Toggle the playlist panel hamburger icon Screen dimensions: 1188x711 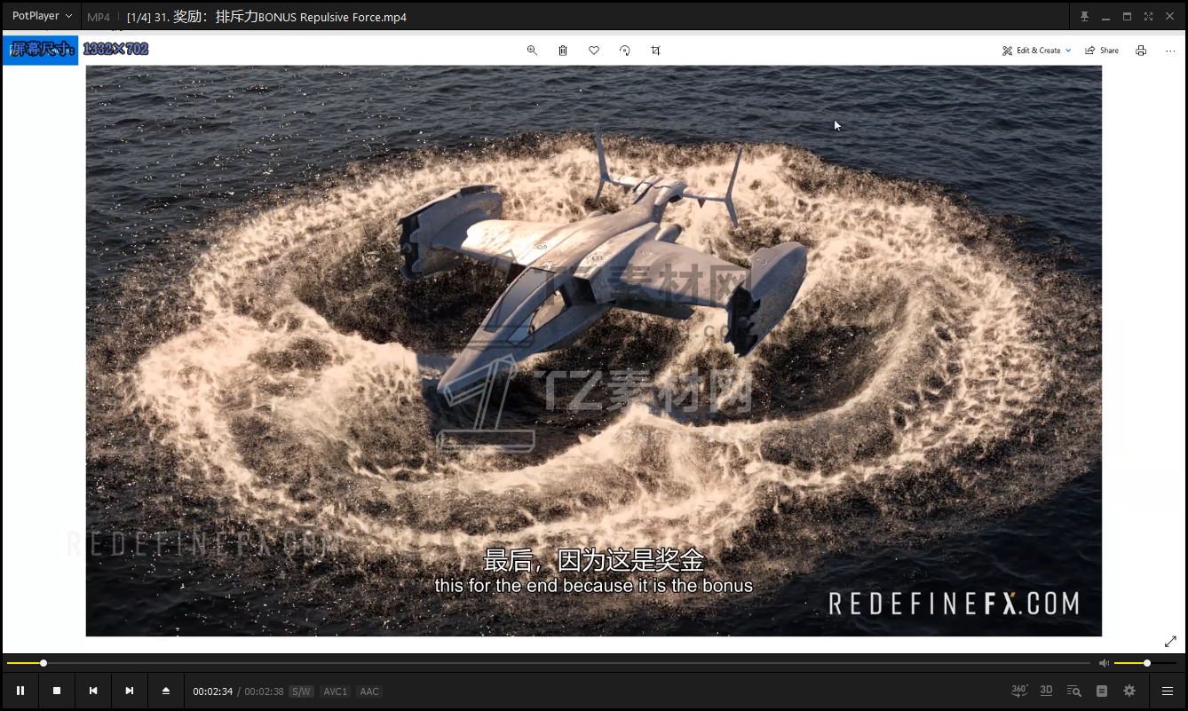tap(1168, 691)
